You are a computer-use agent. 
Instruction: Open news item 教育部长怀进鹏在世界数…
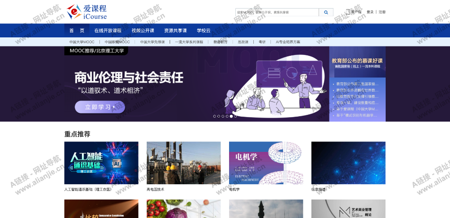point(357,91)
